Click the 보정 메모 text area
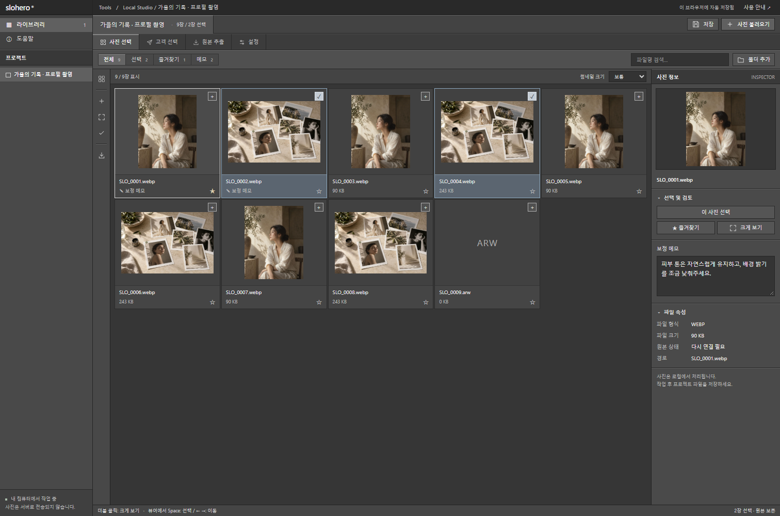Image resolution: width=780 pixels, height=516 pixels. point(716,276)
